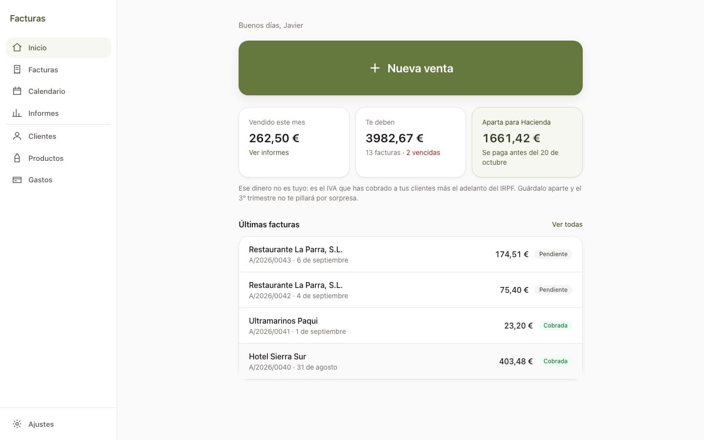Screen dimensions: 704x440
Task: Click the Buenos días, Javier greeting
Action: click(x=271, y=25)
